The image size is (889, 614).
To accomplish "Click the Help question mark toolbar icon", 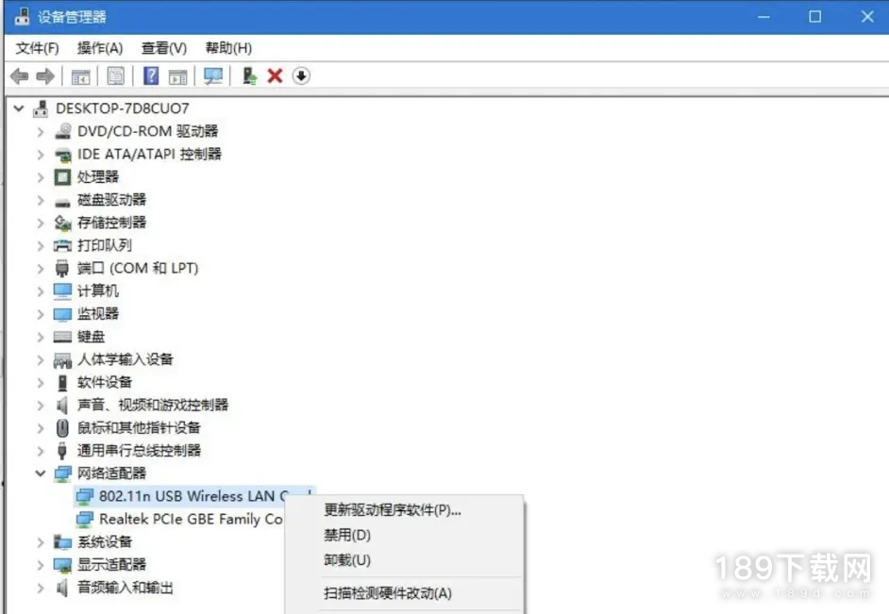I will (x=150, y=76).
